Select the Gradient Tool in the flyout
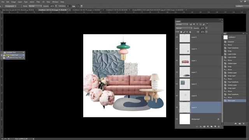 [x=13, y=52]
